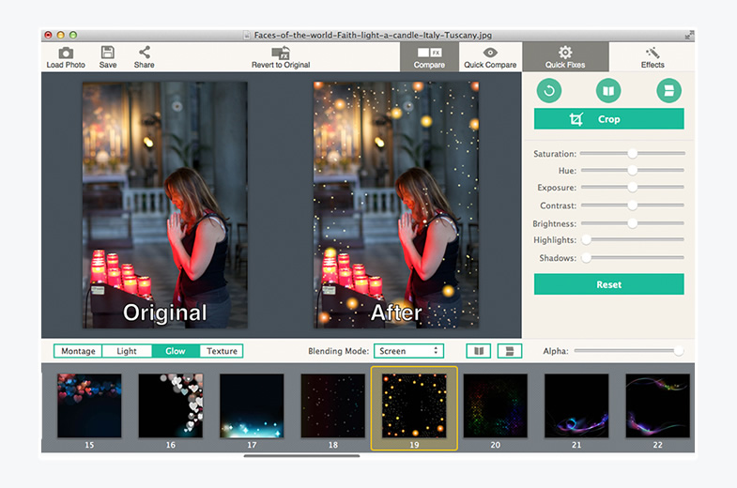Select glow effect thumbnail 17
Viewport: 737px width, 488px height.
pos(252,405)
